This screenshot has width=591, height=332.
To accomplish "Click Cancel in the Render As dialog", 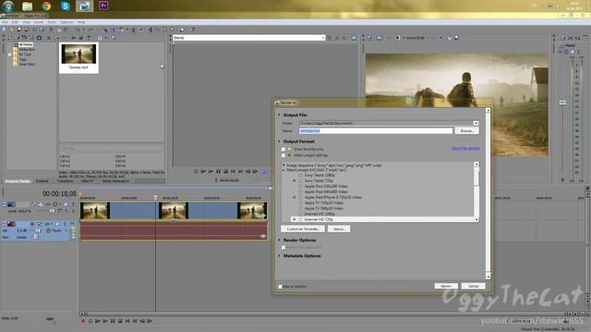I will click(x=473, y=286).
